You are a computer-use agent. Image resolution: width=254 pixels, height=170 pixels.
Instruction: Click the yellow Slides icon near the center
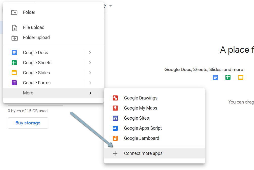(x=240, y=77)
